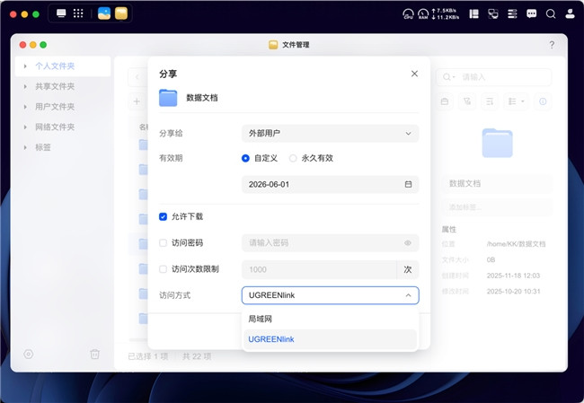The height and width of the screenshot is (403, 584).
Task: Select 标签 in the sidebar
Action: pyautogui.click(x=43, y=147)
